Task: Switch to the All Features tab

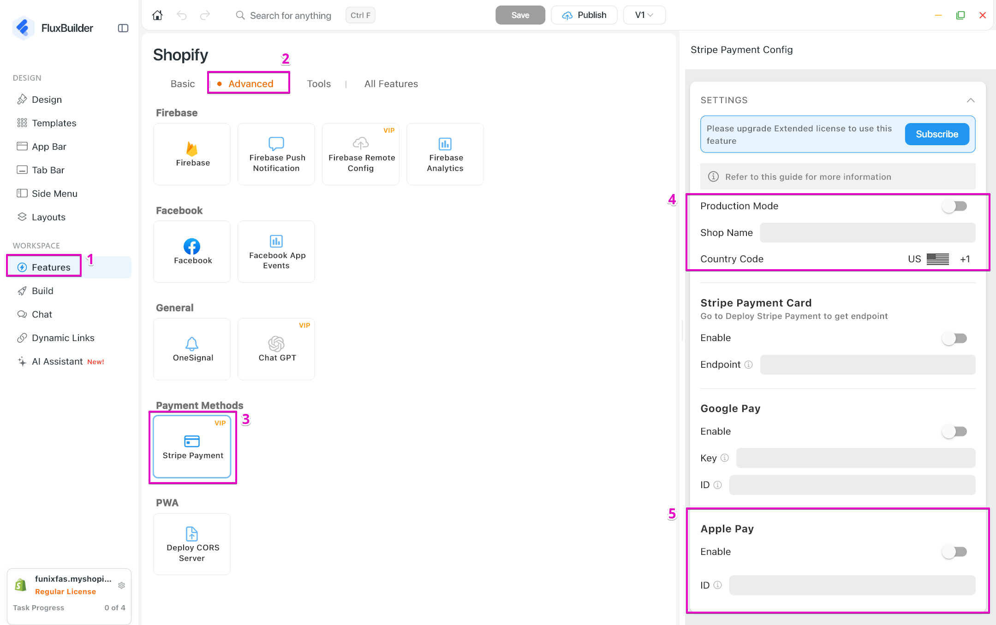Action: pos(391,84)
